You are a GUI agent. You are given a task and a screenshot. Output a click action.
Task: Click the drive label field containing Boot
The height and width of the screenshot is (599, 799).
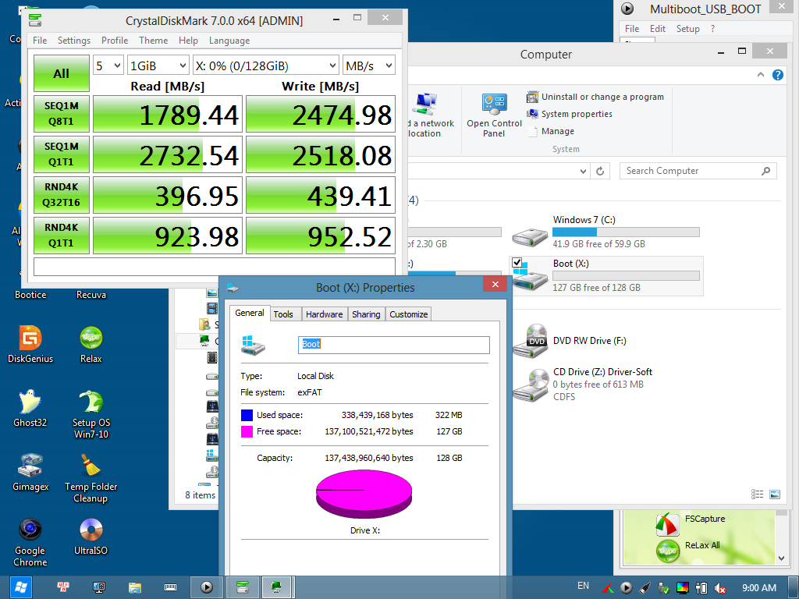[393, 344]
